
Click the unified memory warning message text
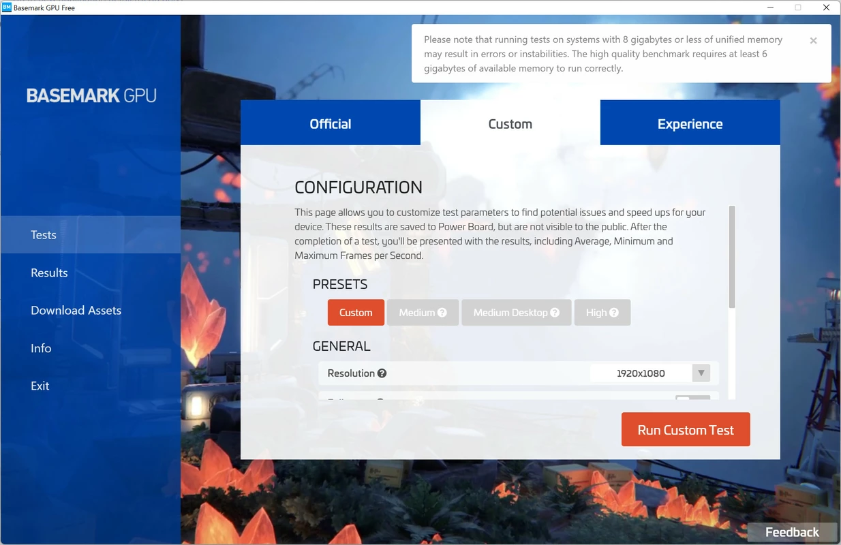[603, 54]
